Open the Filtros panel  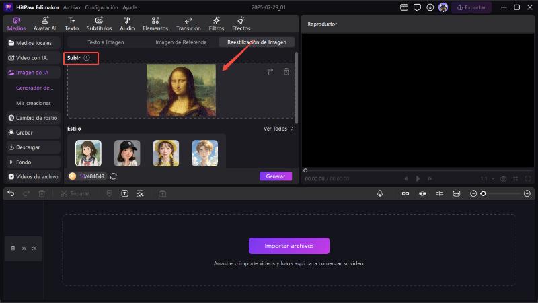tap(216, 24)
